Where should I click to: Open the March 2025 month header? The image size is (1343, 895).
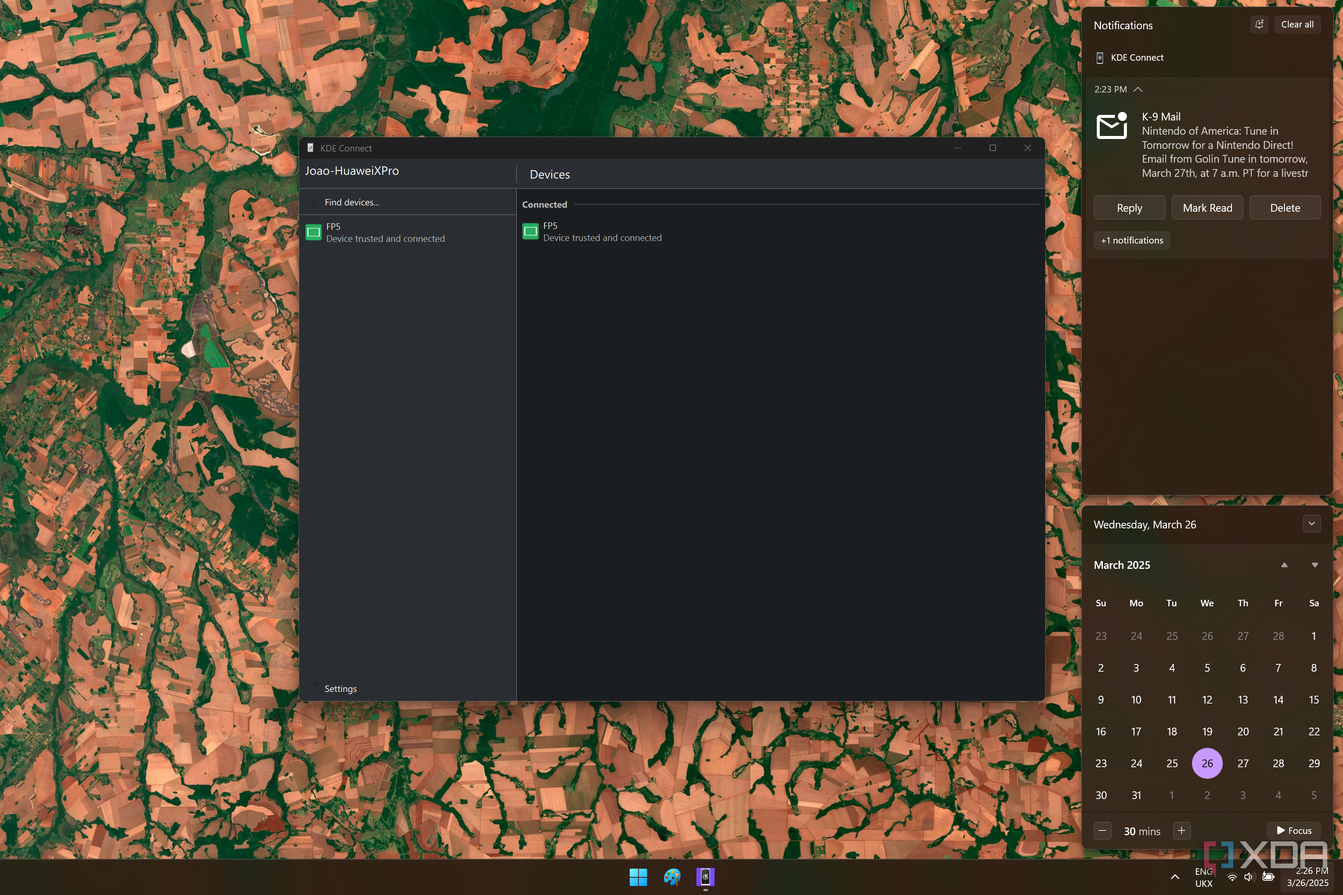click(1121, 565)
